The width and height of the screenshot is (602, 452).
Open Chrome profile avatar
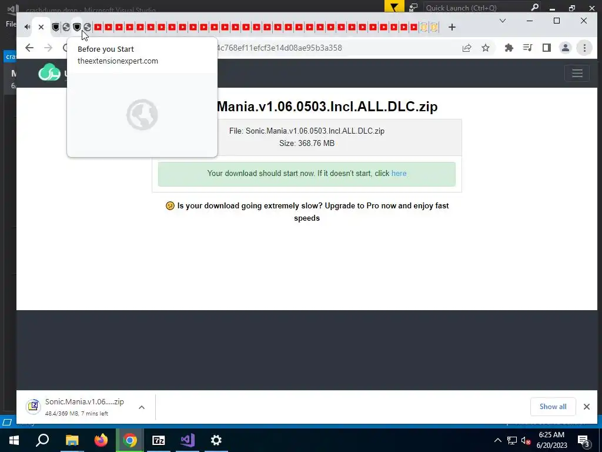[x=565, y=48]
